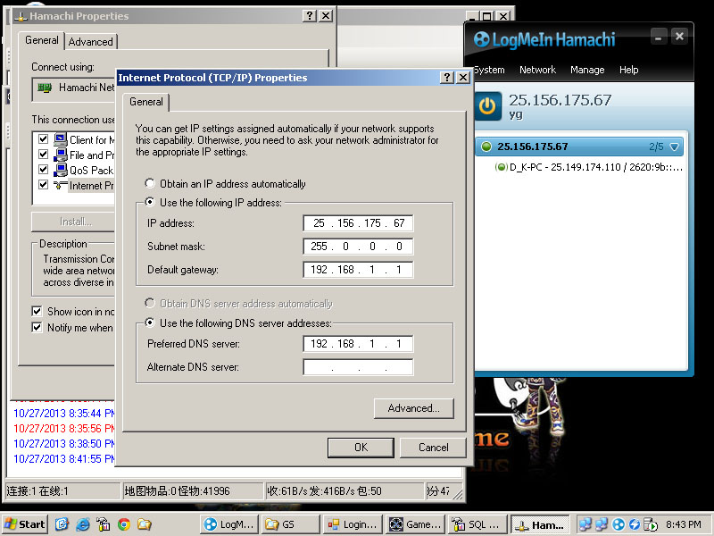
Task: Click the Hamachi power button icon
Action: point(487,105)
